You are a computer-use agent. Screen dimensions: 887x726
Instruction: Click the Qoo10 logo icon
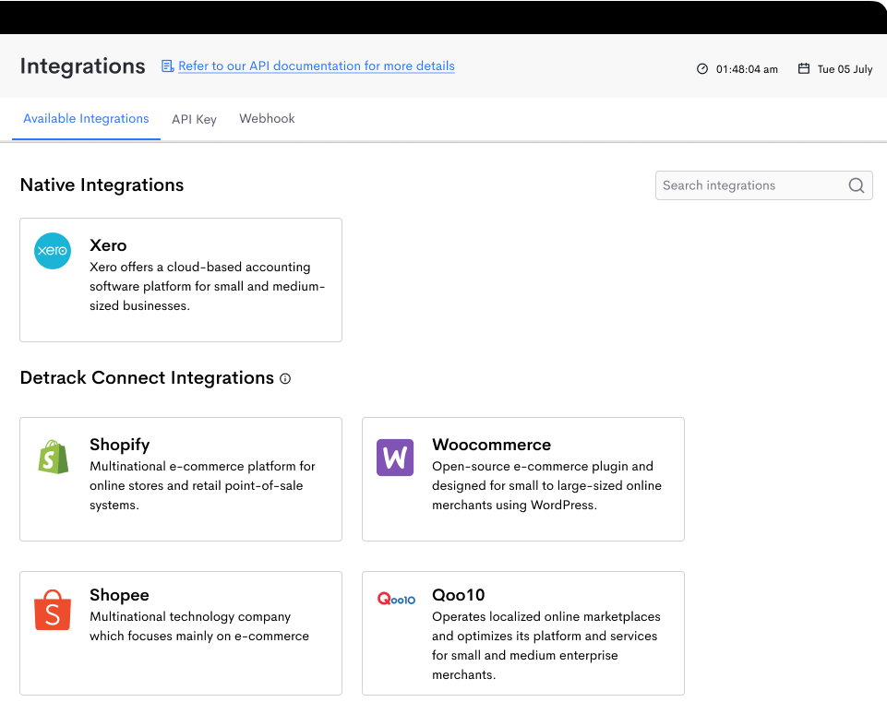click(396, 599)
